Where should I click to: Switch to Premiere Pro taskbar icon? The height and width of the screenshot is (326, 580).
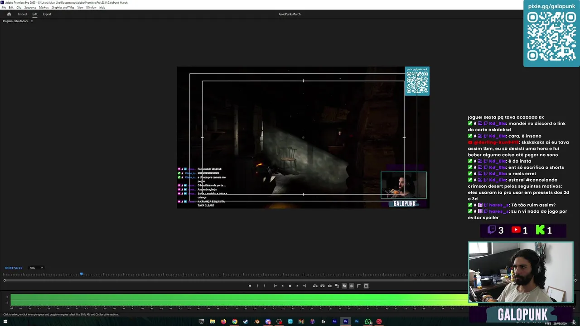coord(346,321)
